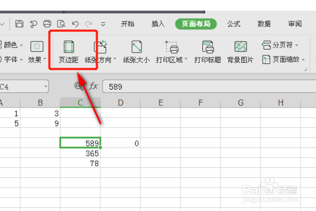Image resolution: width=316 pixels, height=211 pixels.
Task: Open the 开始 tab
Action: pos(128,24)
